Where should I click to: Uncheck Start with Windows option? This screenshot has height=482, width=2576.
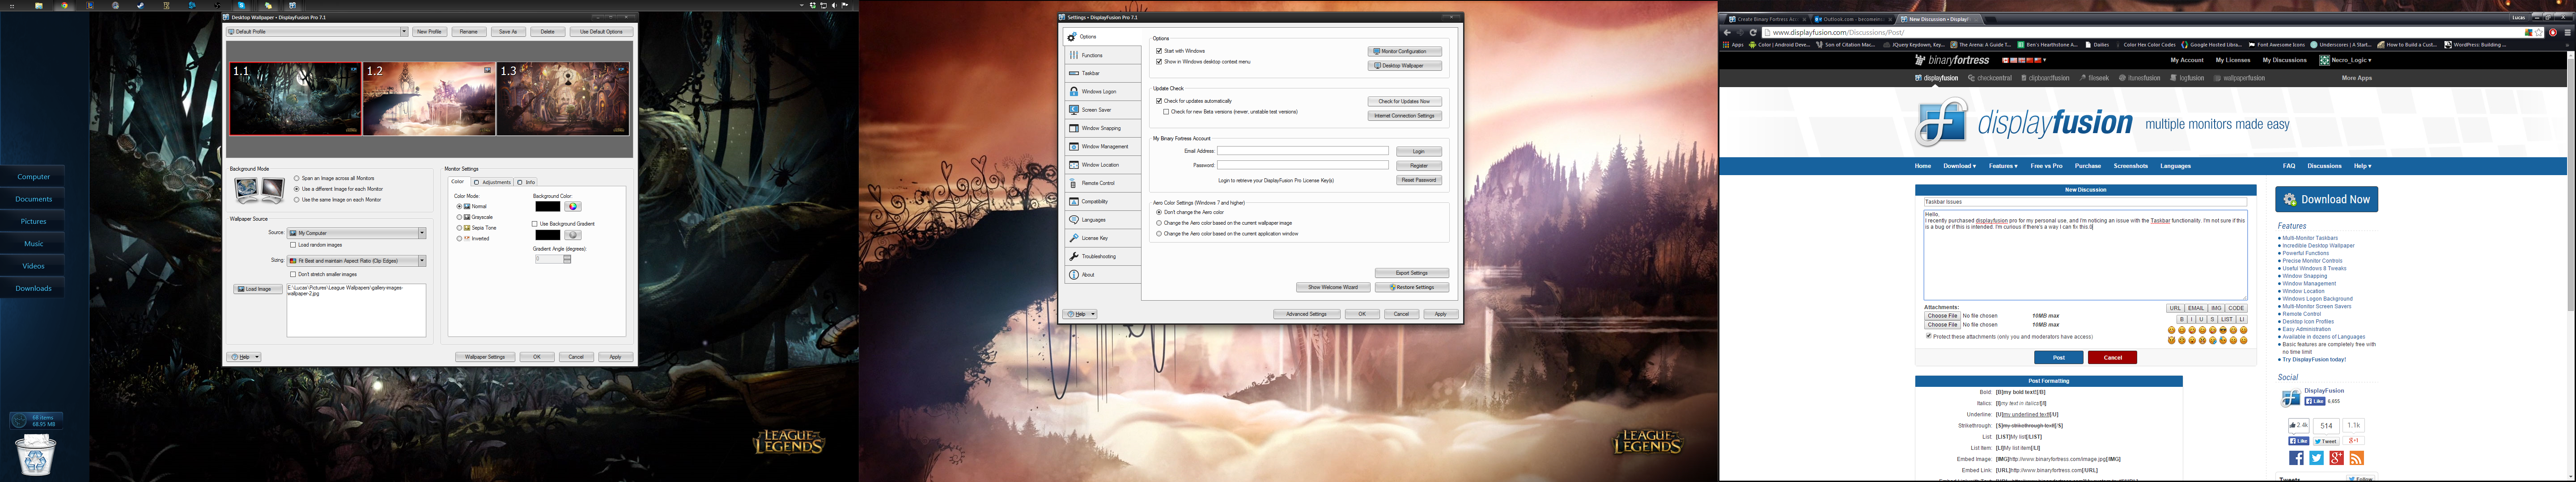pyautogui.click(x=1159, y=51)
